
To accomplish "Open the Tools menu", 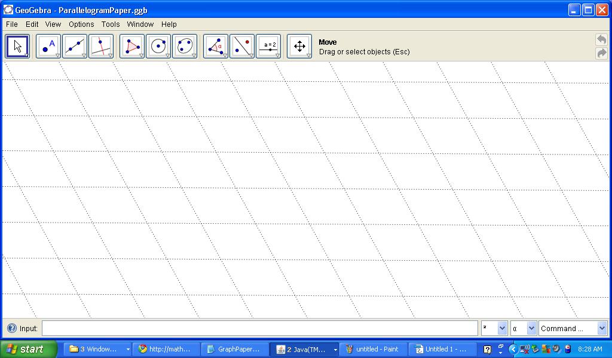I will coord(111,24).
